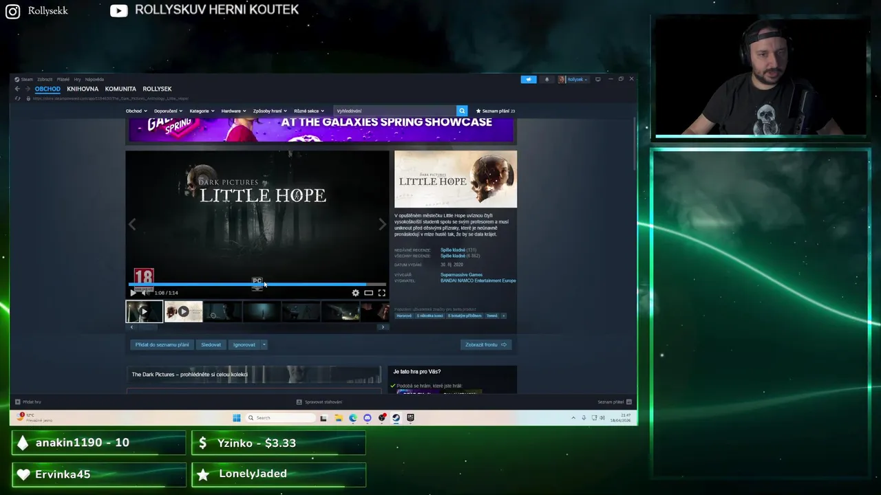Open the video settings gear
The image size is (881, 495).
pyautogui.click(x=355, y=293)
